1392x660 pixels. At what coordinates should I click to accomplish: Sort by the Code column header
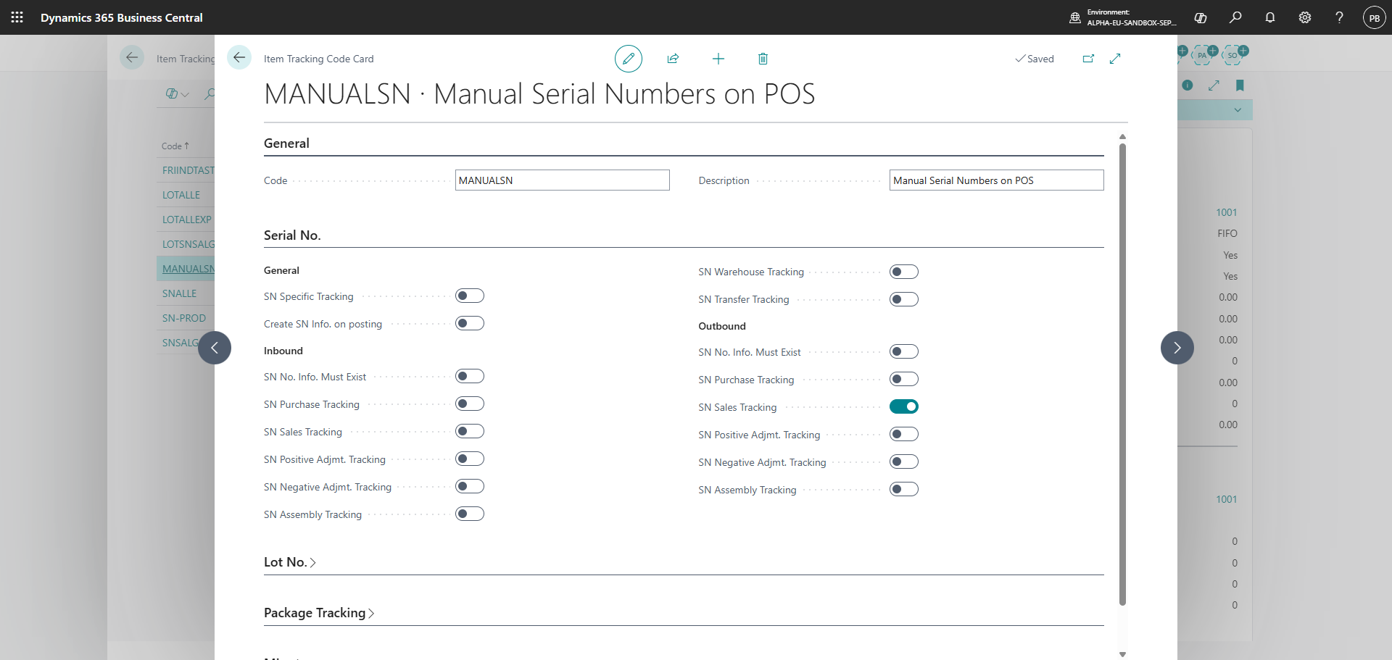click(x=175, y=146)
